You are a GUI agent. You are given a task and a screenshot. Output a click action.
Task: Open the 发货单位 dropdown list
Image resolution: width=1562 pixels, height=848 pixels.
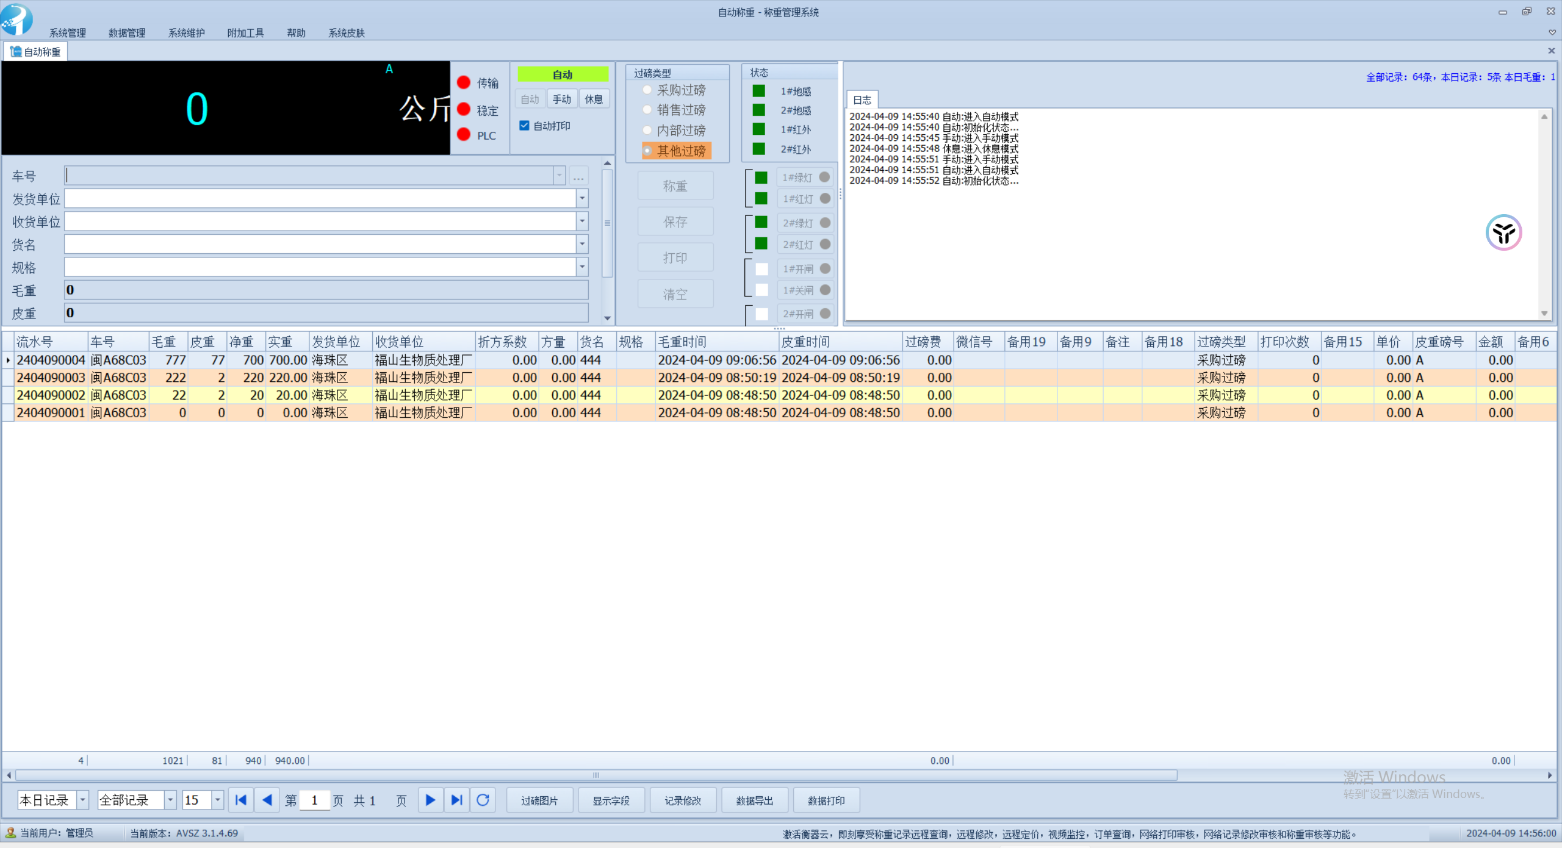point(582,198)
